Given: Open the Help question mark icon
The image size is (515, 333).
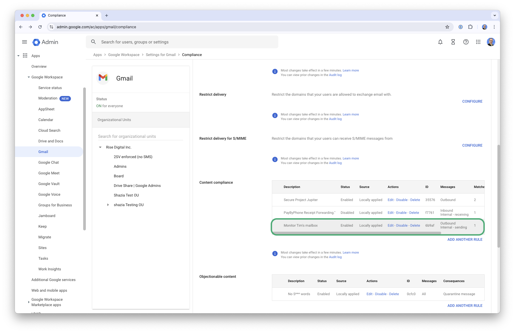Looking at the screenshot, I should tap(466, 42).
